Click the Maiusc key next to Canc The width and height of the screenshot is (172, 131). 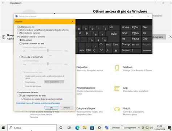coord(108,45)
